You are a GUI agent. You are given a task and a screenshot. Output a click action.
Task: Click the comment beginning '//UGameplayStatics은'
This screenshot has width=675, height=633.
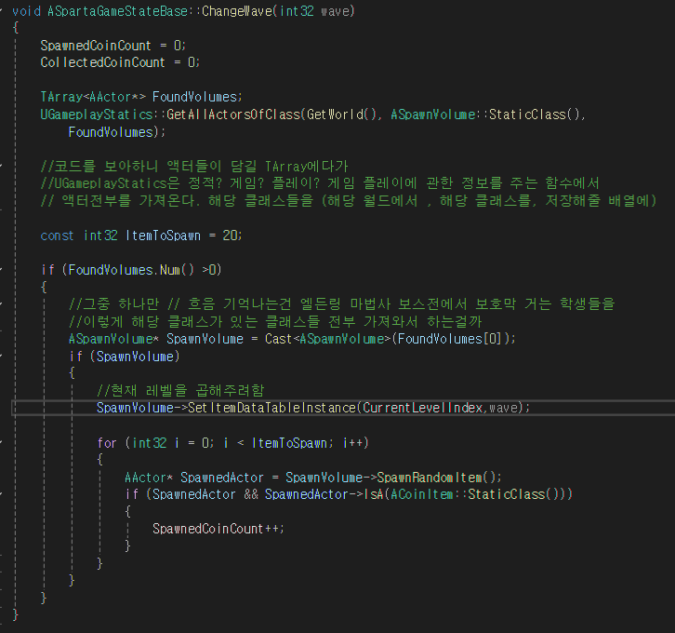(x=320, y=183)
